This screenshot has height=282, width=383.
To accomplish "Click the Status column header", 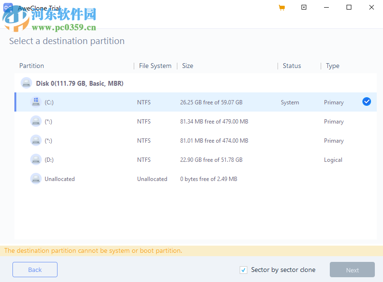I will tap(291, 66).
